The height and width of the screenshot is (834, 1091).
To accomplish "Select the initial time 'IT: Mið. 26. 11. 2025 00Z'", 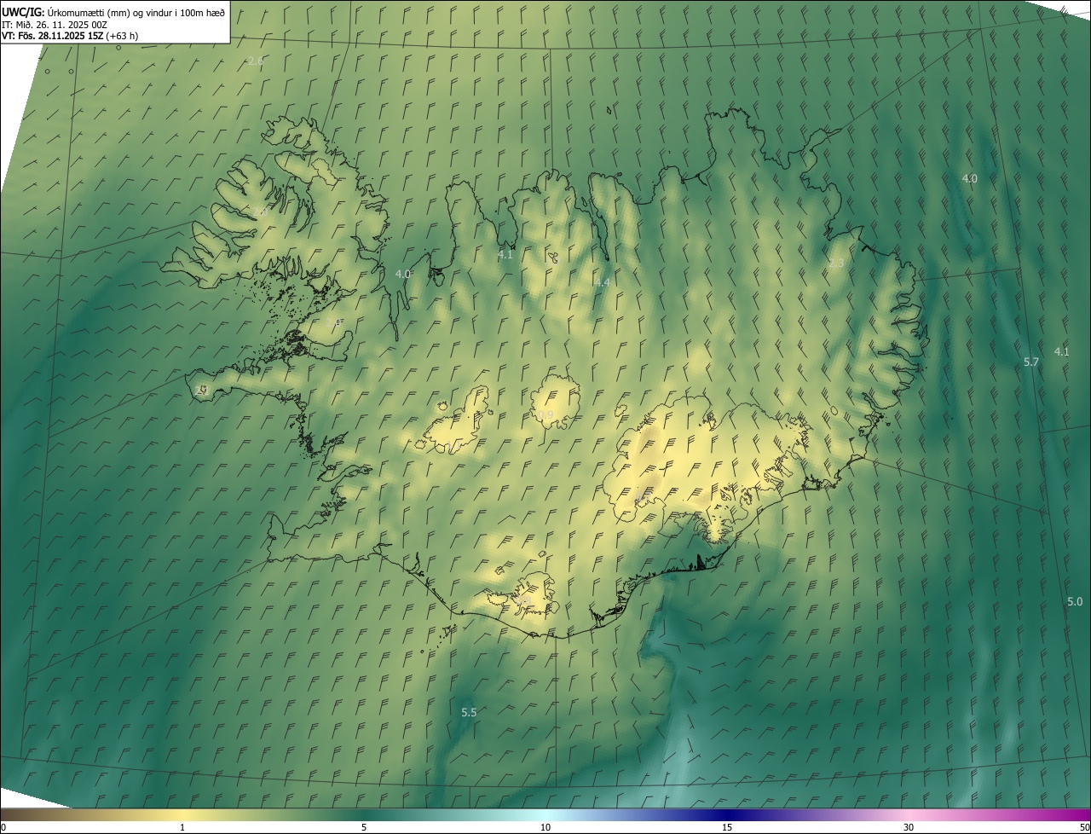I will [55, 25].
